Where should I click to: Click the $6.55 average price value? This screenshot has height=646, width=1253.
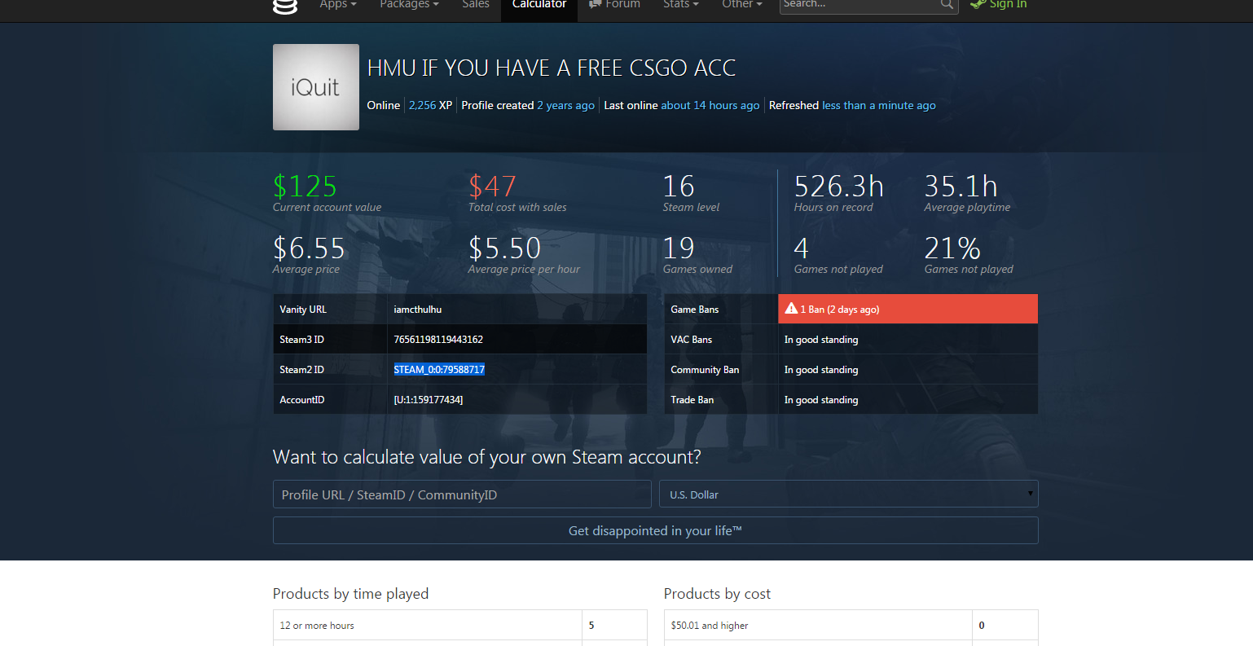click(309, 248)
